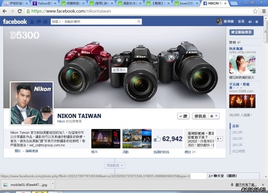This screenshot has height=193, width=268.
Task: Open the Notes rainbow tile
Action: coord(199,139)
